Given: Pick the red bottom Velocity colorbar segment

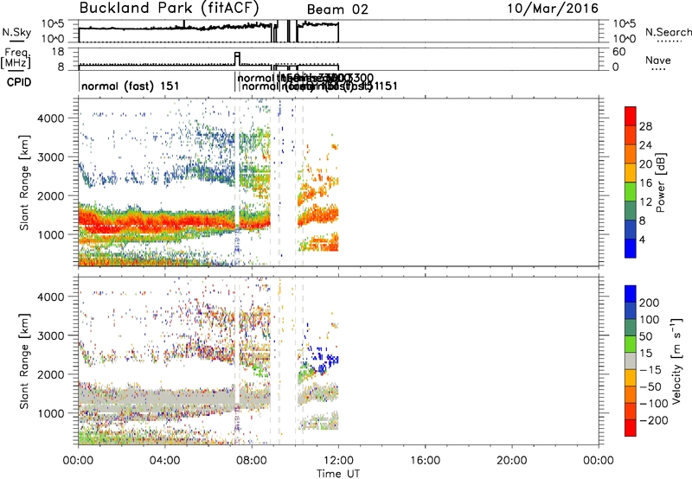Looking at the screenshot, I should click(631, 428).
